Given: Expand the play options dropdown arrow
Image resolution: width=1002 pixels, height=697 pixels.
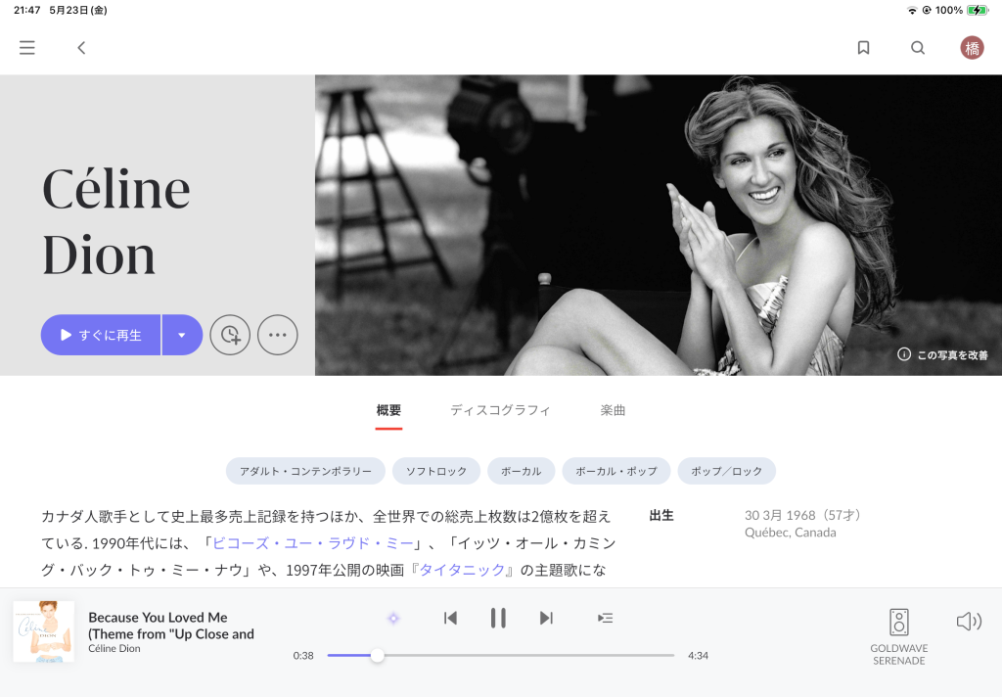Looking at the screenshot, I should [x=182, y=335].
